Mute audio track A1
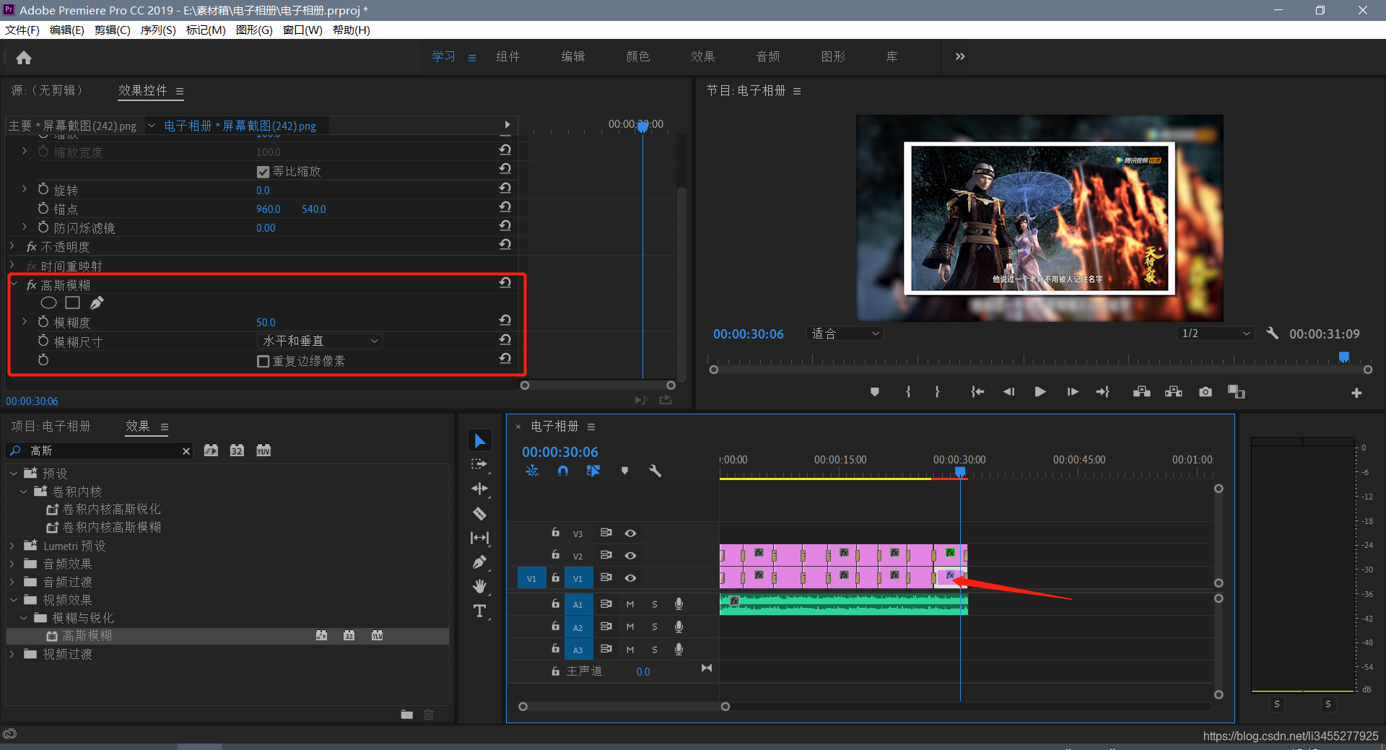This screenshot has width=1386, height=750. [x=630, y=604]
